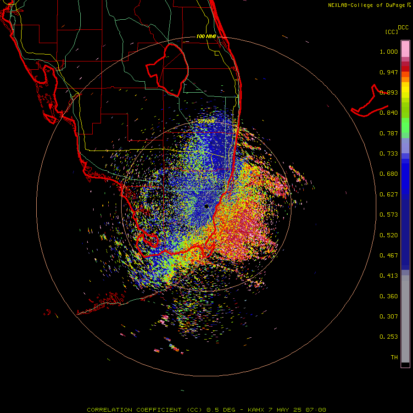The image size is (413, 413).
Task: Select the 1.000 color scale label
Action: pyautogui.click(x=389, y=51)
